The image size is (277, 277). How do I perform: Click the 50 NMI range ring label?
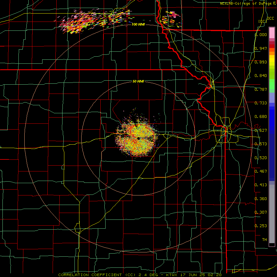click(138, 82)
